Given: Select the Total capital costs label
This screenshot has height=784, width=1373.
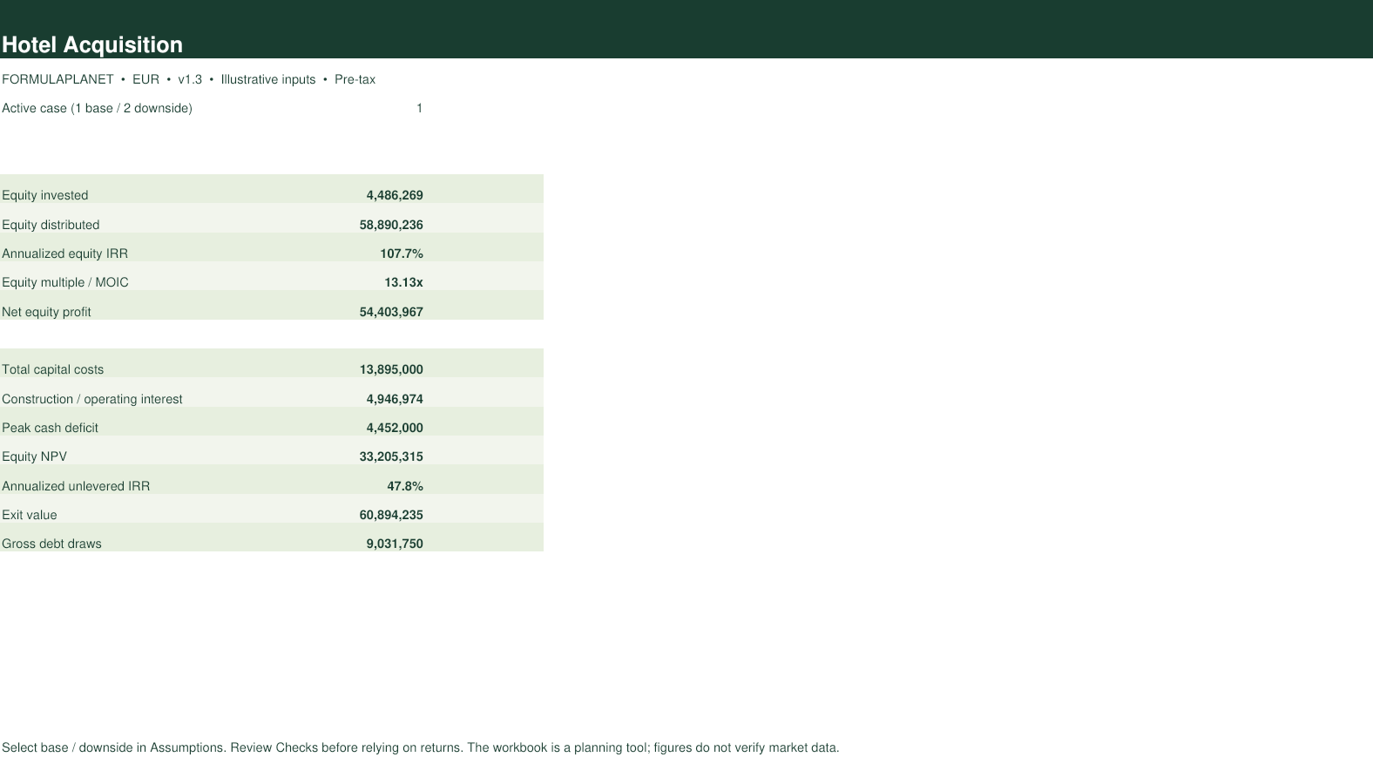Looking at the screenshot, I should (52, 369).
